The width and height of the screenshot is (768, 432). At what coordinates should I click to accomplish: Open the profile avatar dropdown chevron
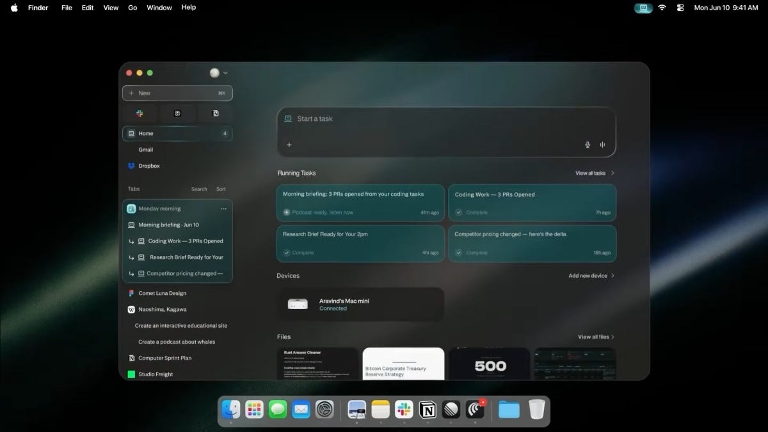225,72
